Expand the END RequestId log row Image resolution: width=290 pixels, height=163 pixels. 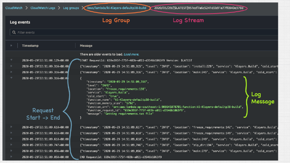pos(11,156)
